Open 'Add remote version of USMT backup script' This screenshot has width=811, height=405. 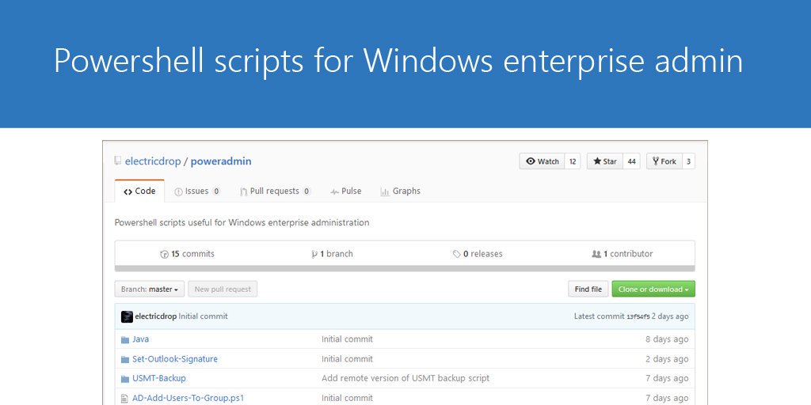click(405, 379)
